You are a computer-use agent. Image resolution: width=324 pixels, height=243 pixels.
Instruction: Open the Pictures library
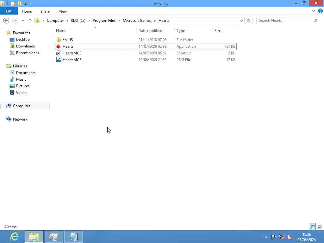(23, 86)
